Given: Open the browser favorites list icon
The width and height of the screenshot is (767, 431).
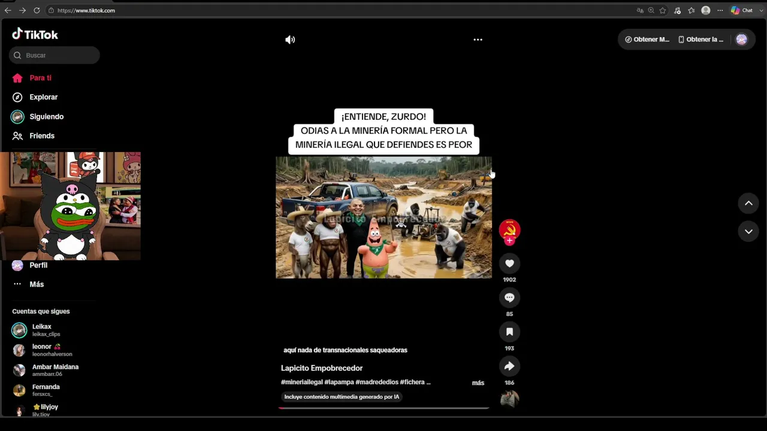Looking at the screenshot, I should point(691,10).
